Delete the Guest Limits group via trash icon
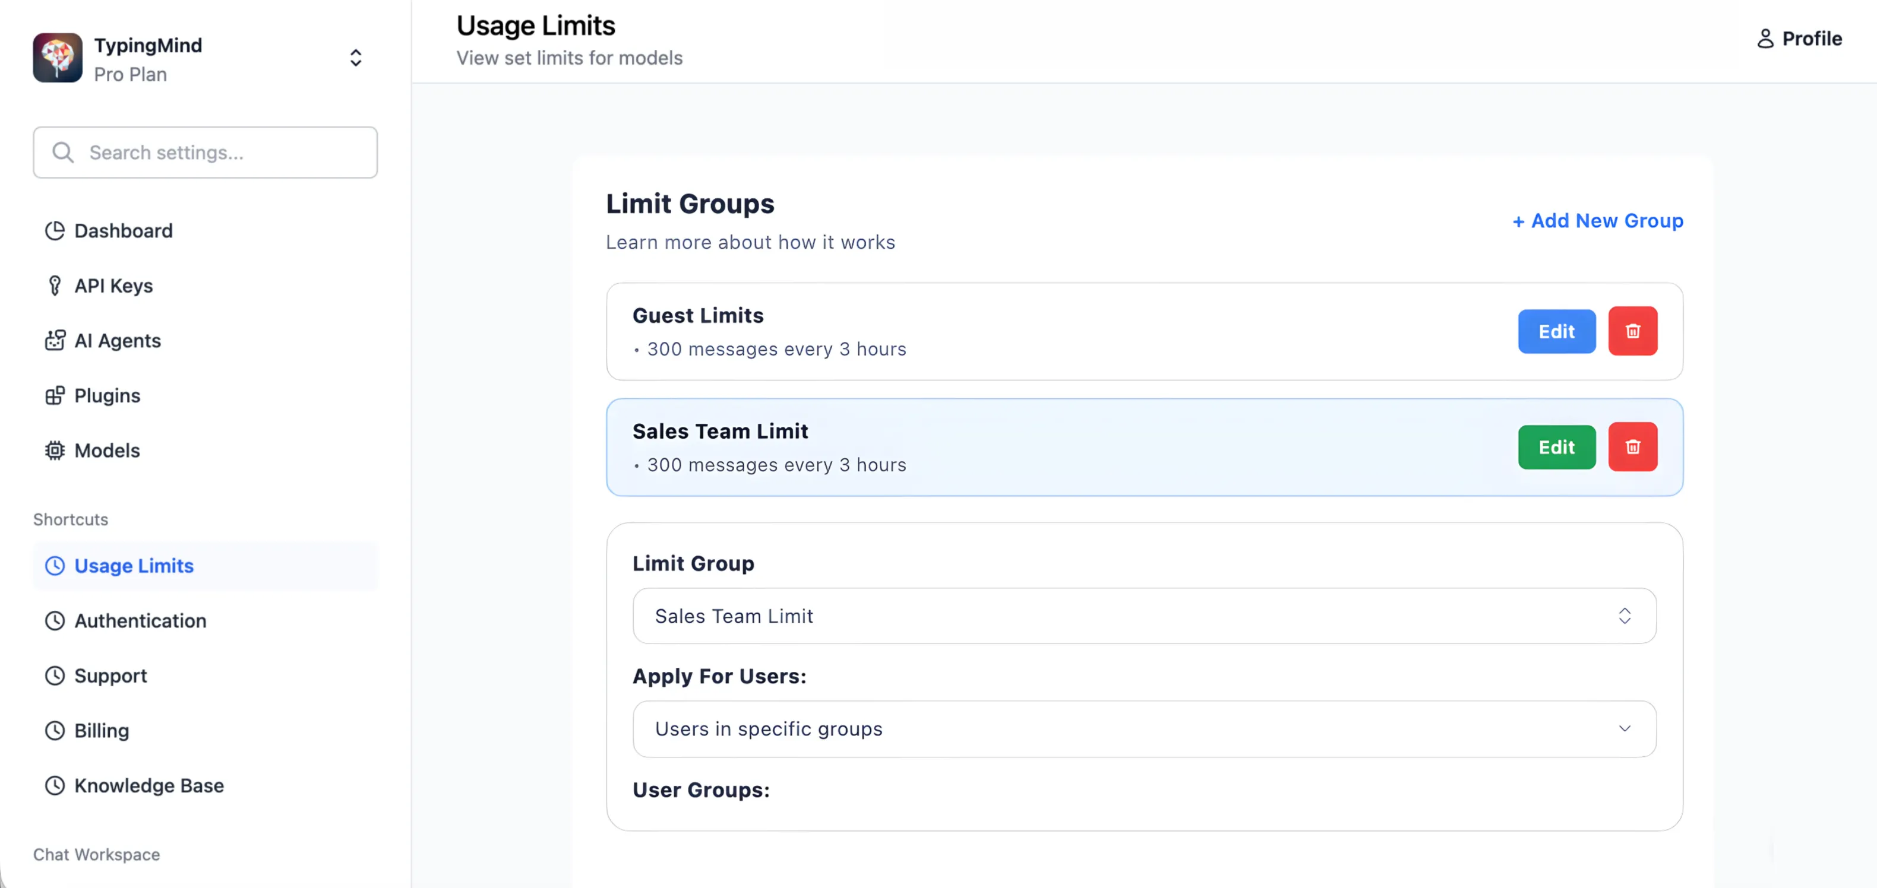 (1633, 331)
